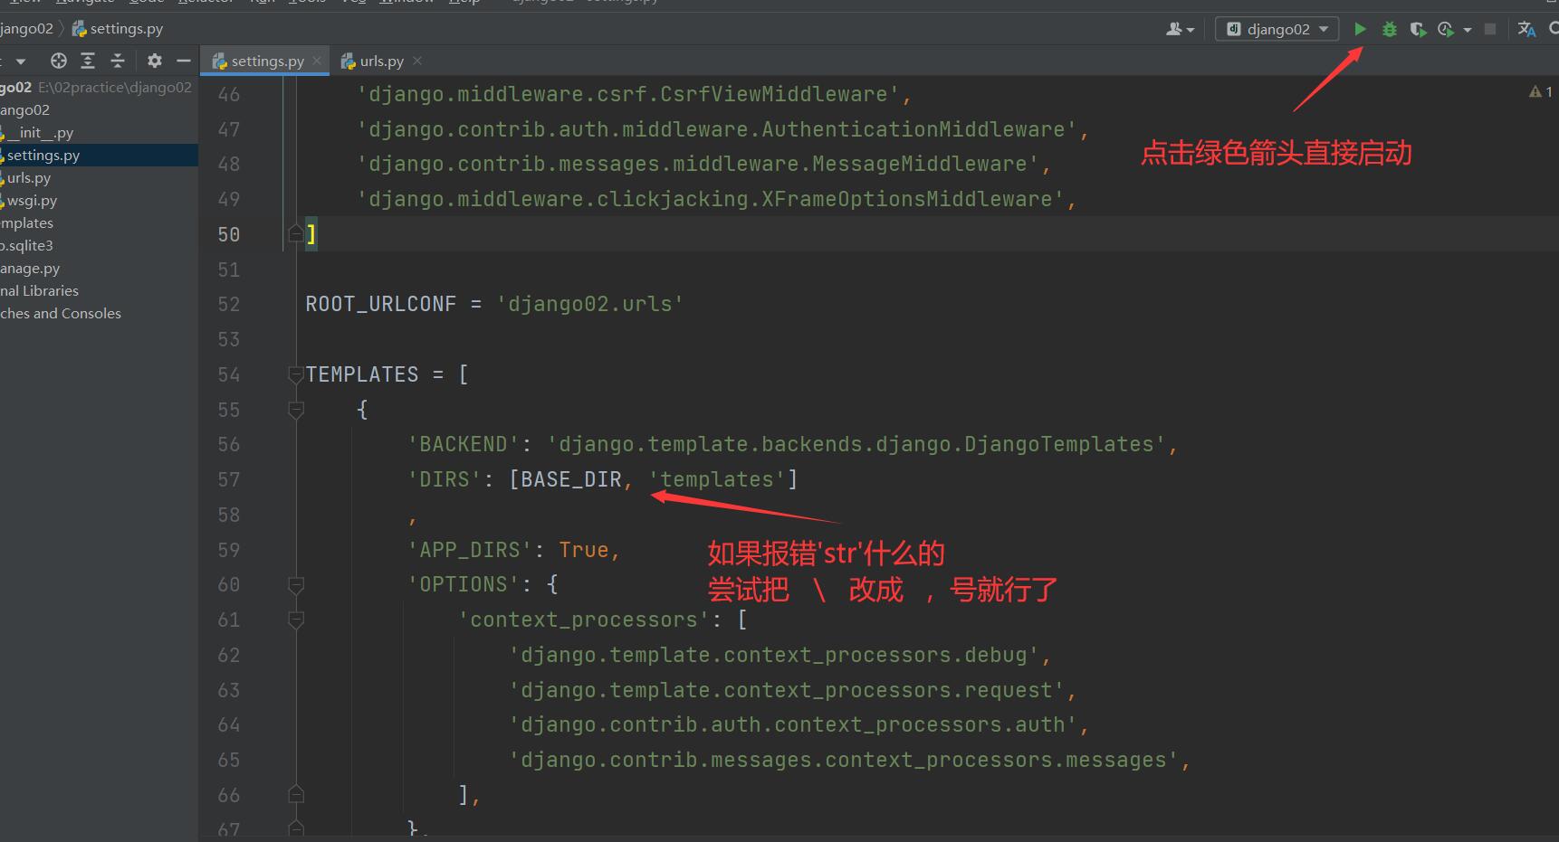Toggle the fold end marker at line 66
Viewport: 1559px width, 842px height.
295,795
